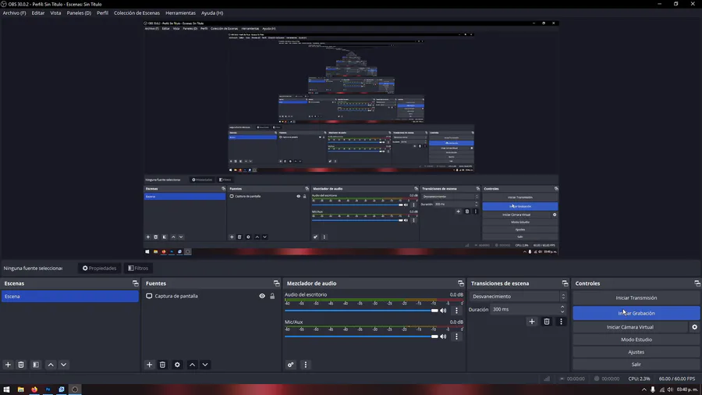This screenshot has height=395, width=702.
Task: Click taskbar volume speaker icon
Action: [x=670, y=390]
